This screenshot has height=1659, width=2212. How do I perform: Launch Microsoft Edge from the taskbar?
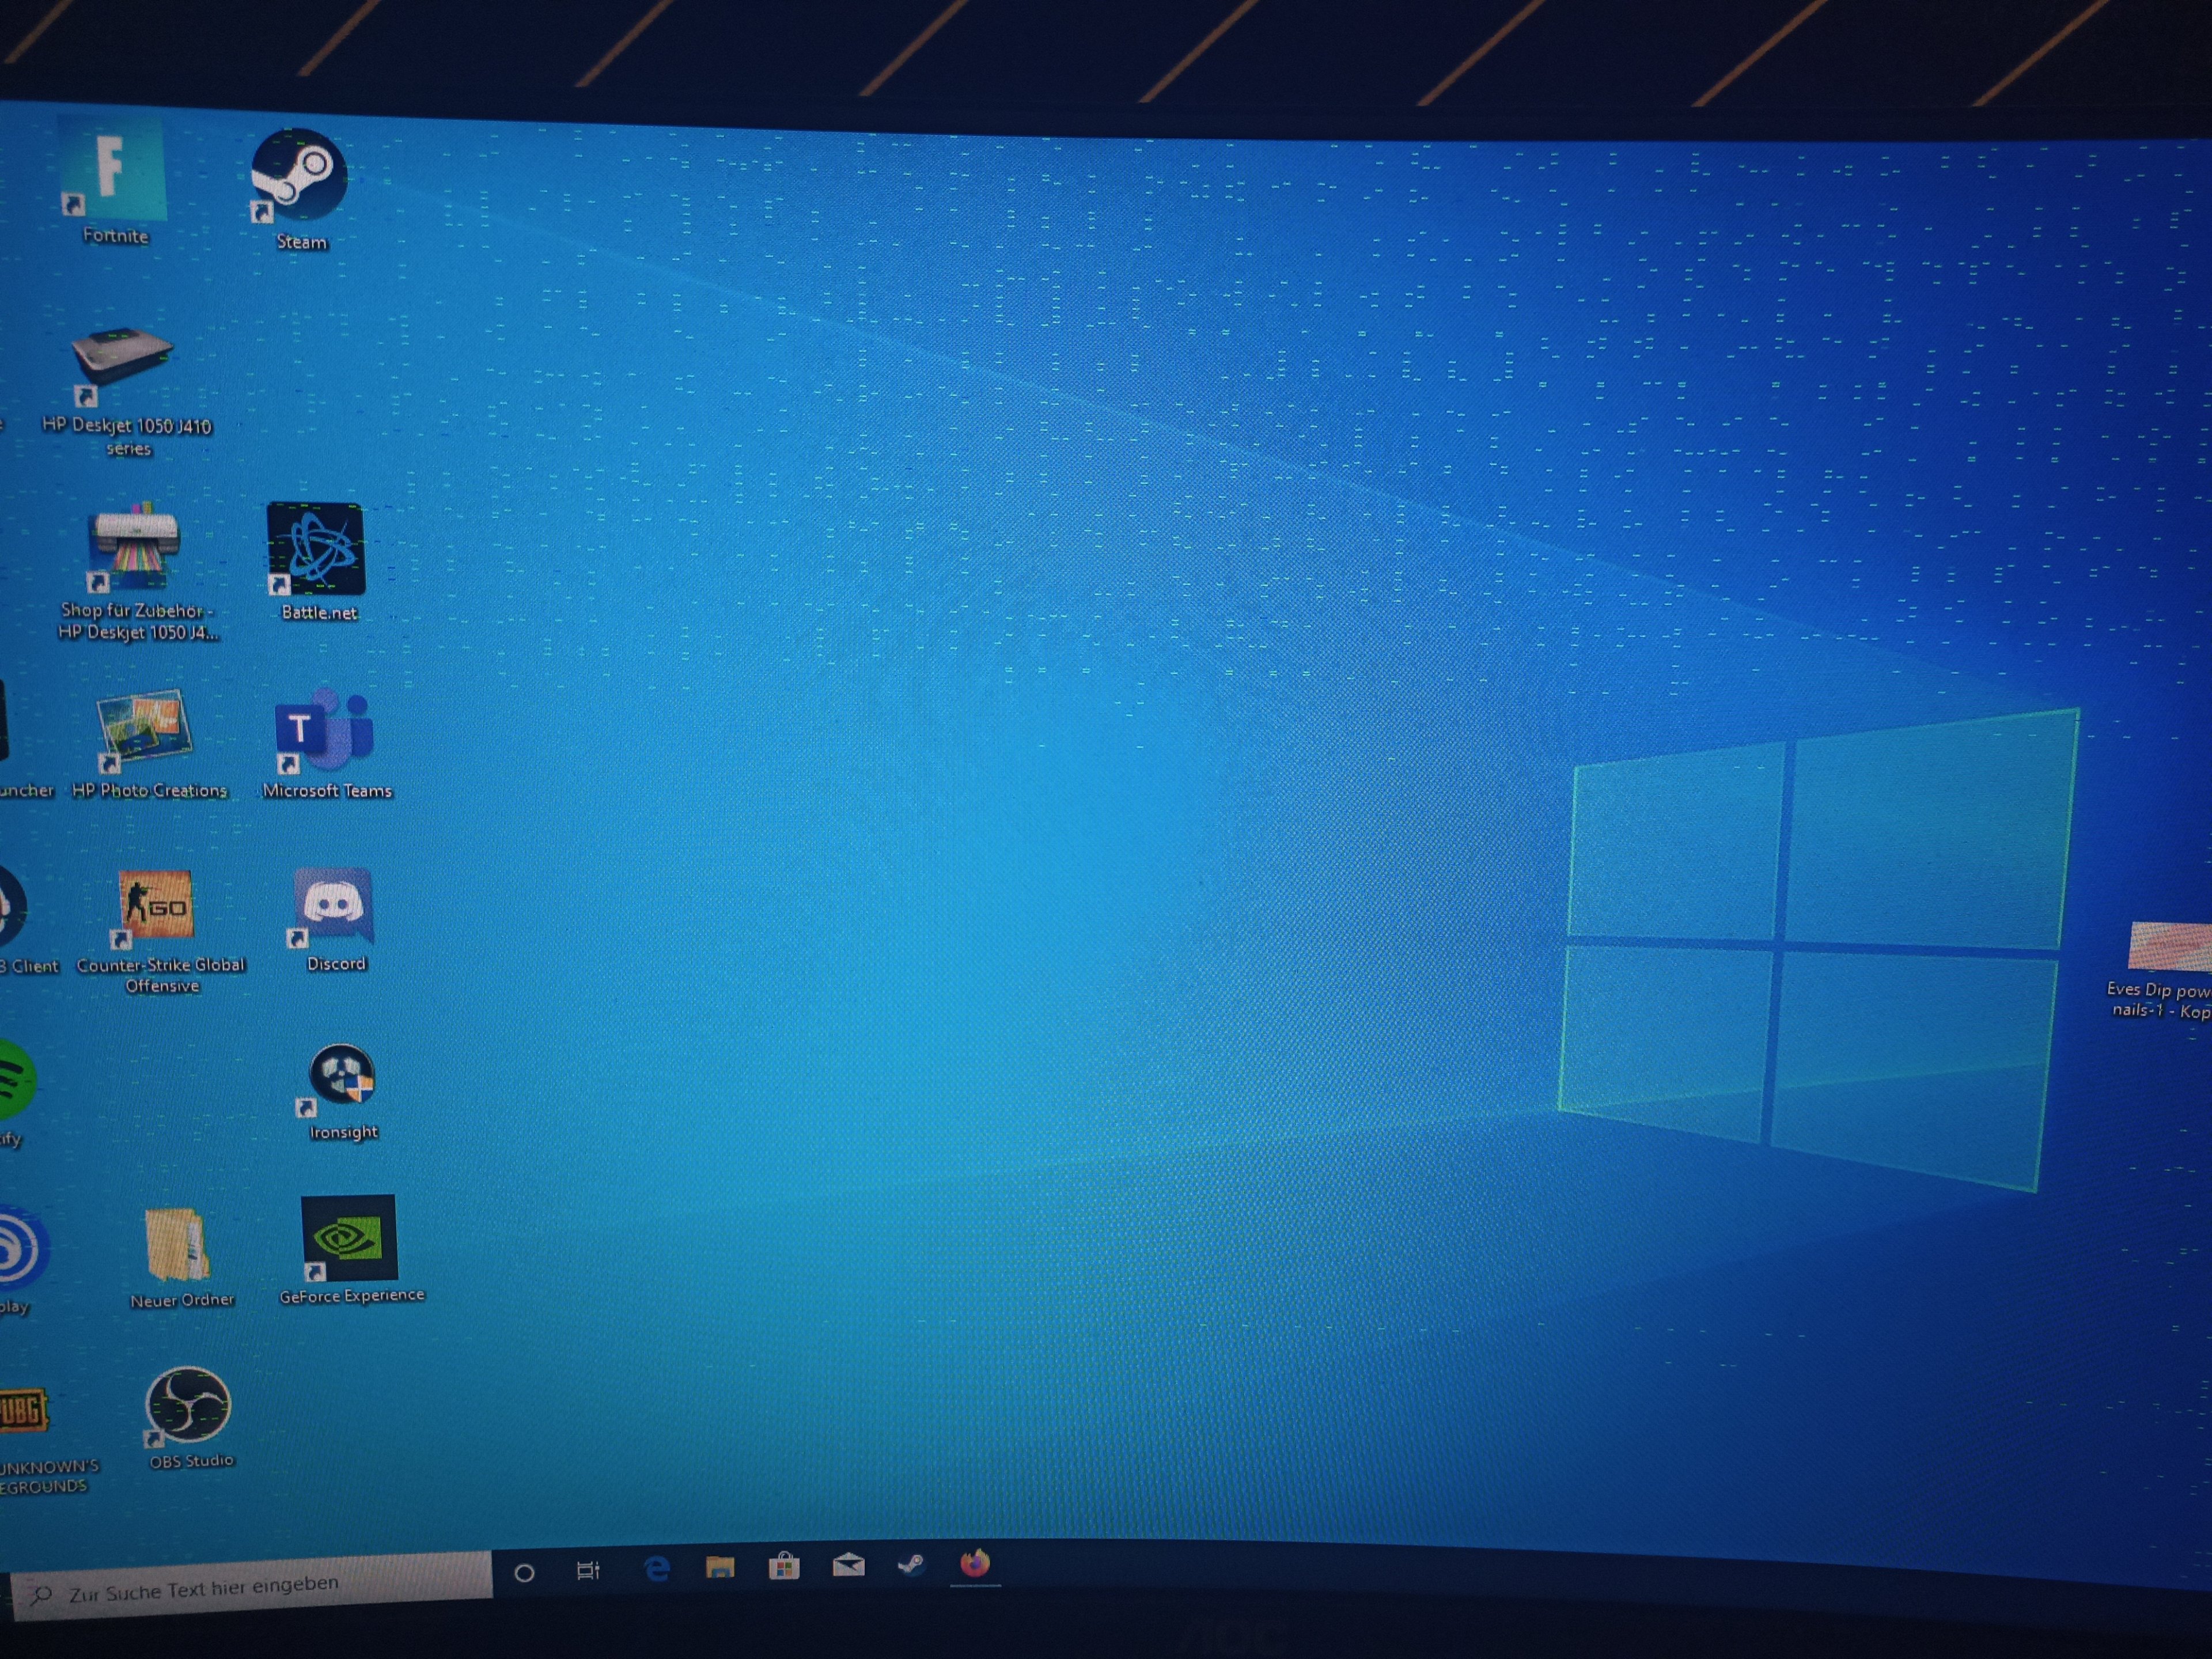coord(656,1569)
